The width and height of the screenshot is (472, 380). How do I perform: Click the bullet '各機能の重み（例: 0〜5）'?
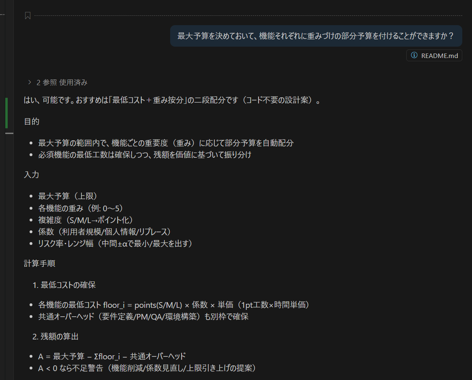click(81, 208)
